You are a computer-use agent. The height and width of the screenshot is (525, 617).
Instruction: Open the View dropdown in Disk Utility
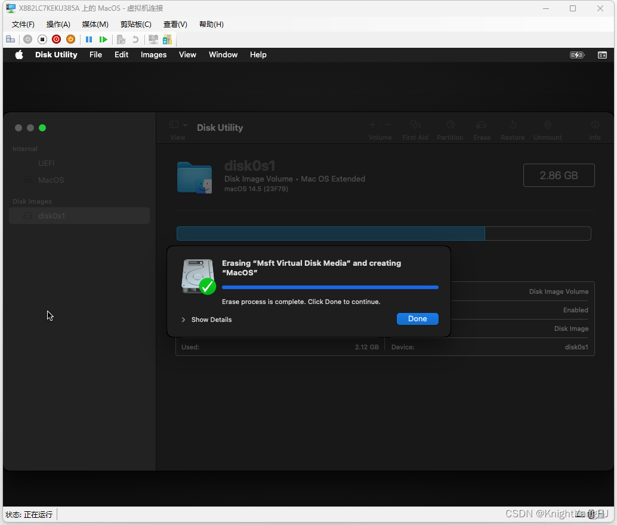pos(177,124)
